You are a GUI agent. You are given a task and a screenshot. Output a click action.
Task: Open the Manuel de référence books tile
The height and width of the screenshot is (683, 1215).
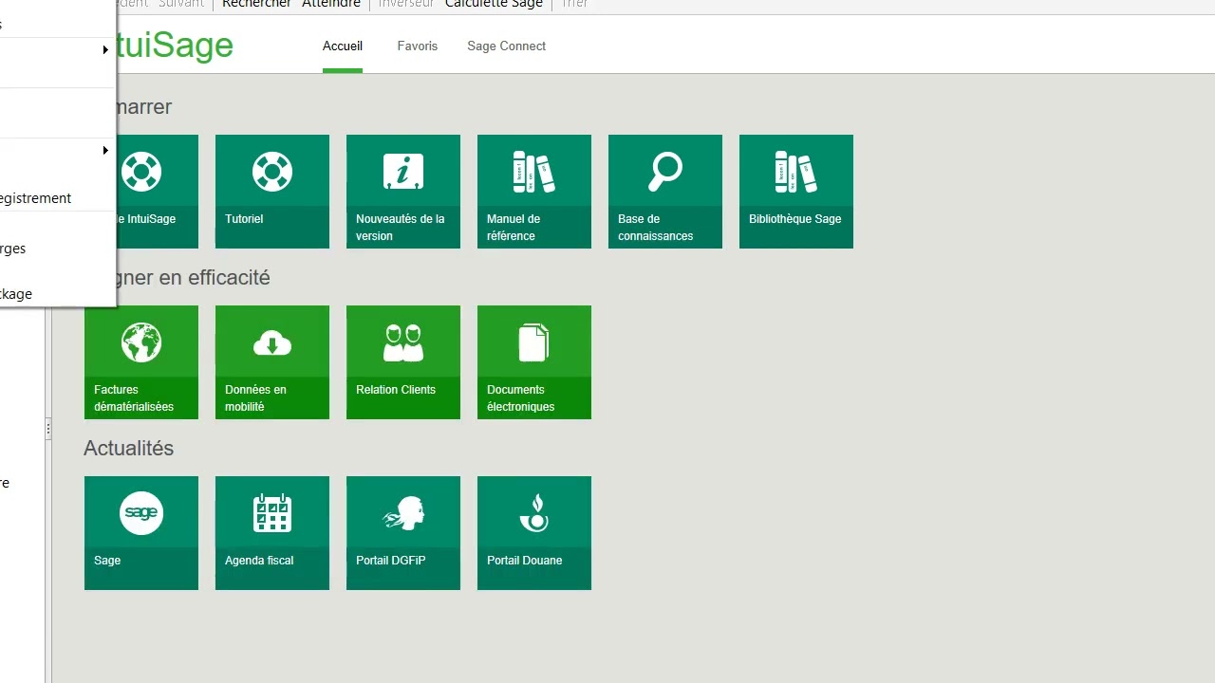[x=534, y=192]
